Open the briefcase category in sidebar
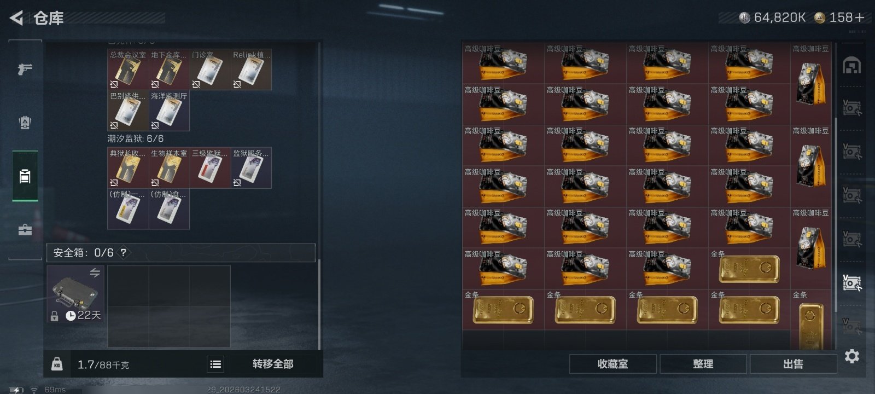Screen dimensions: 875x394 pyautogui.click(x=25, y=230)
